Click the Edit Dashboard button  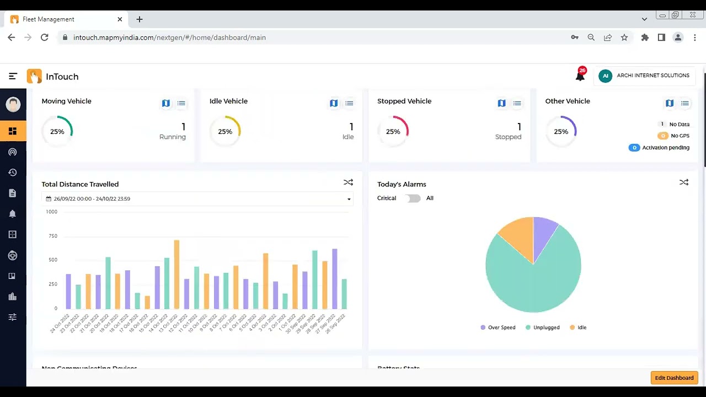674,378
